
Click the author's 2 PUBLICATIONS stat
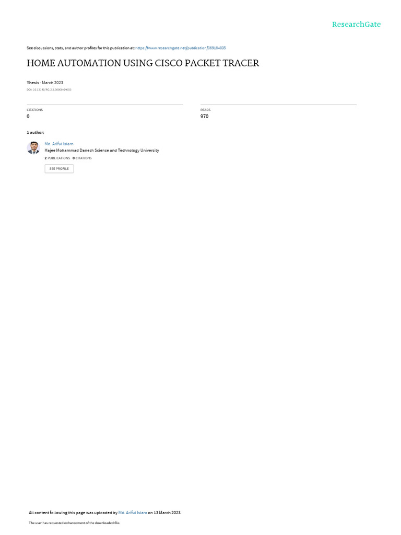[57, 158]
